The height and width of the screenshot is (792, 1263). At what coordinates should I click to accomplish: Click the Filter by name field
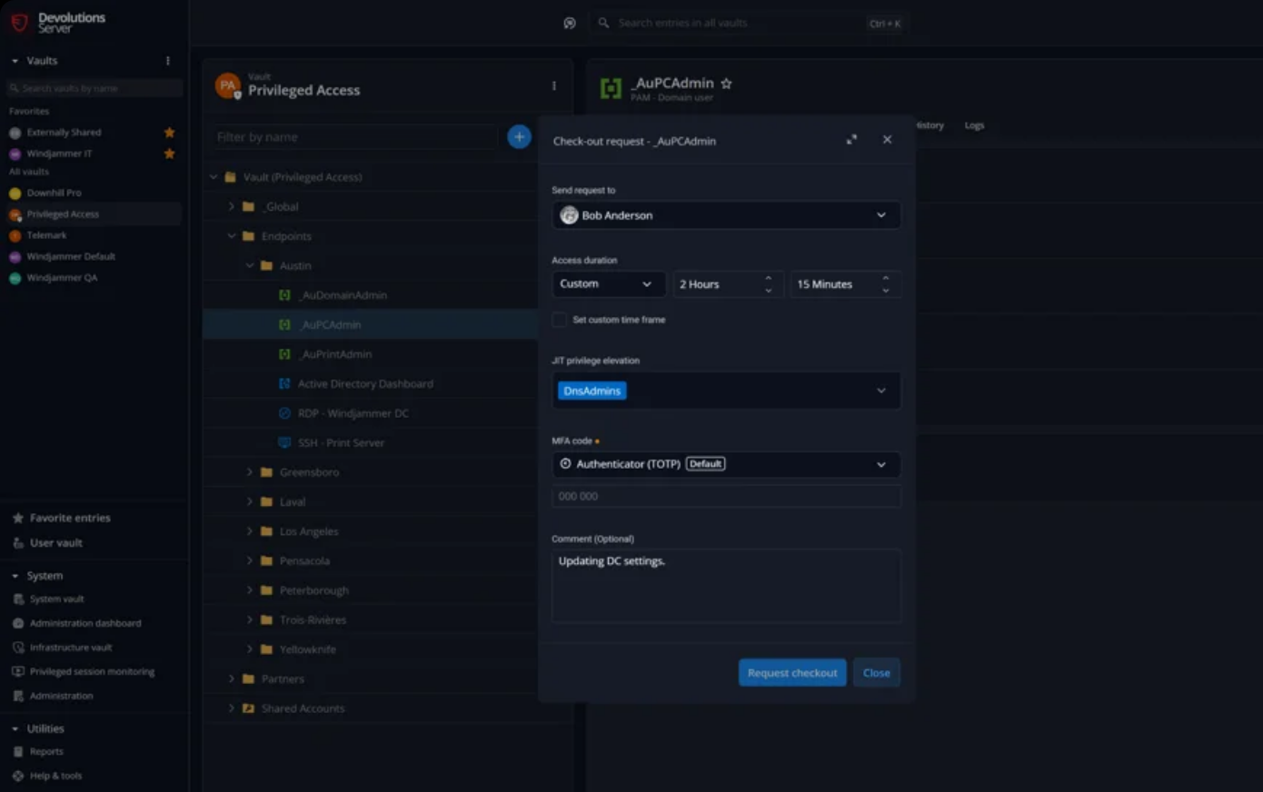[355, 137]
